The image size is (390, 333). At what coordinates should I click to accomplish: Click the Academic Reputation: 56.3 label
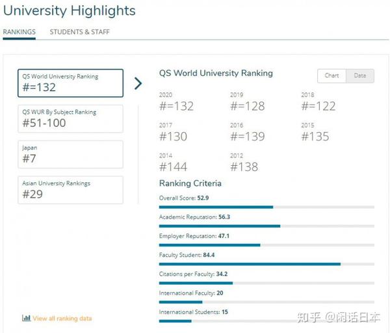pos(194,217)
